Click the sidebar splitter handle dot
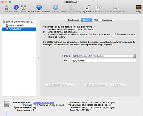 (38, 58)
